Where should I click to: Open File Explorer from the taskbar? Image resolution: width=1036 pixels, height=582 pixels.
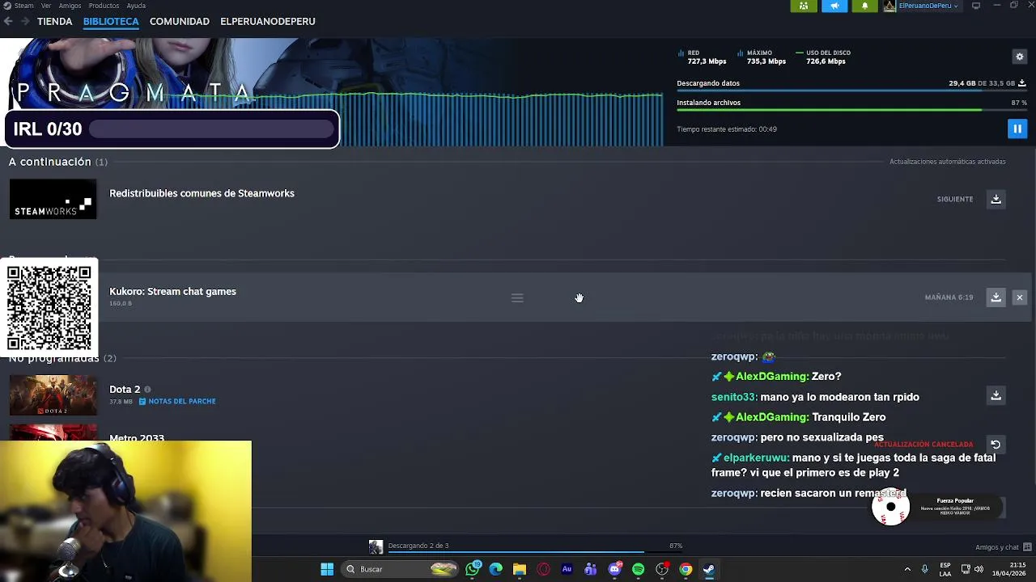pyautogui.click(x=520, y=569)
